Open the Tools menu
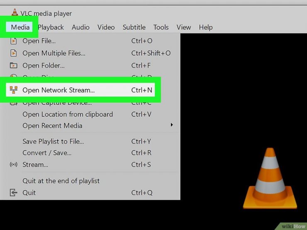 pyautogui.click(x=161, y=27)
